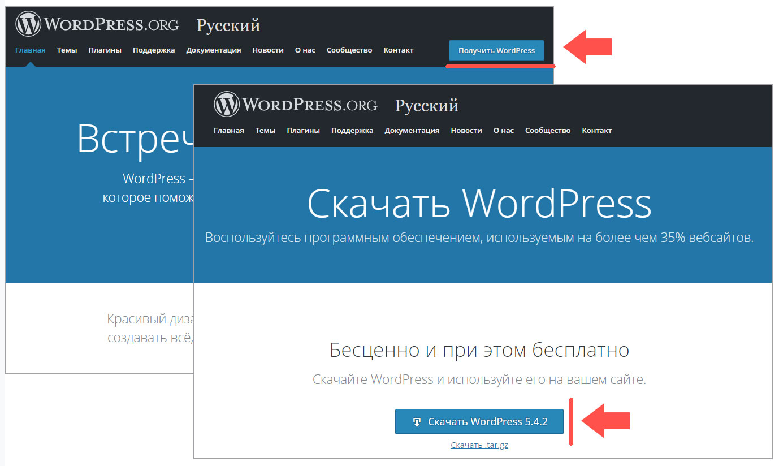
Task: Click «Скачать WordPress 5.4.2» button
Action: coord(479,421)
